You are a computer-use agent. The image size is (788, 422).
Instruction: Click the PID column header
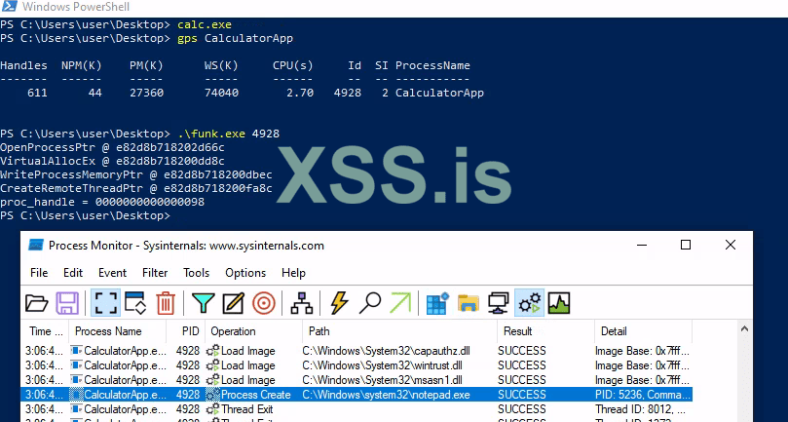point(186,331)
